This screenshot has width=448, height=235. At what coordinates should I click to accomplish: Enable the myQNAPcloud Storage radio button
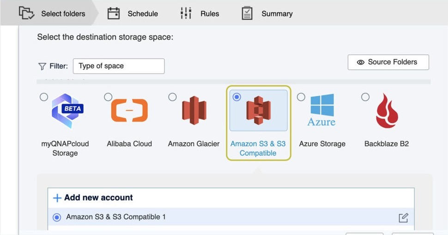click(x=44, y=97)
